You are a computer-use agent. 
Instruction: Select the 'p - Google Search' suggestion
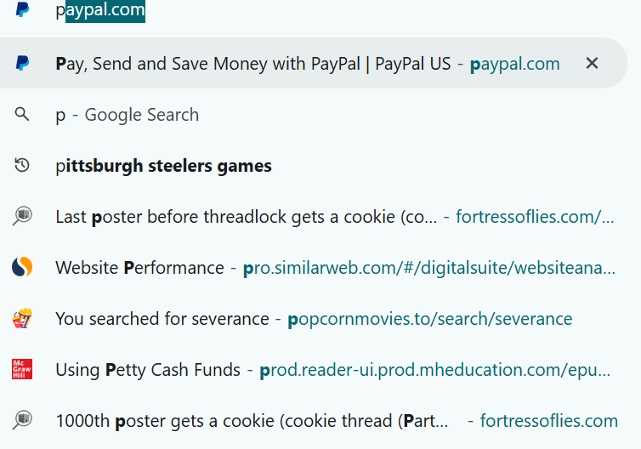point(128,115)
